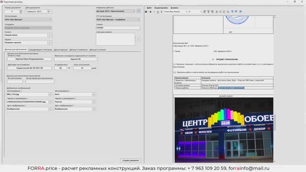306x172 pixels.
Task: Click refresh icon beside template name dropdown
Action: coord(139,11)
